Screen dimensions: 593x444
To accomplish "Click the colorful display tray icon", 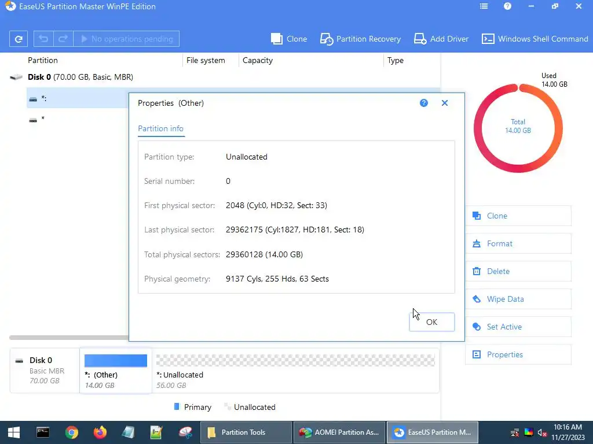I will [x=529, y=432].
